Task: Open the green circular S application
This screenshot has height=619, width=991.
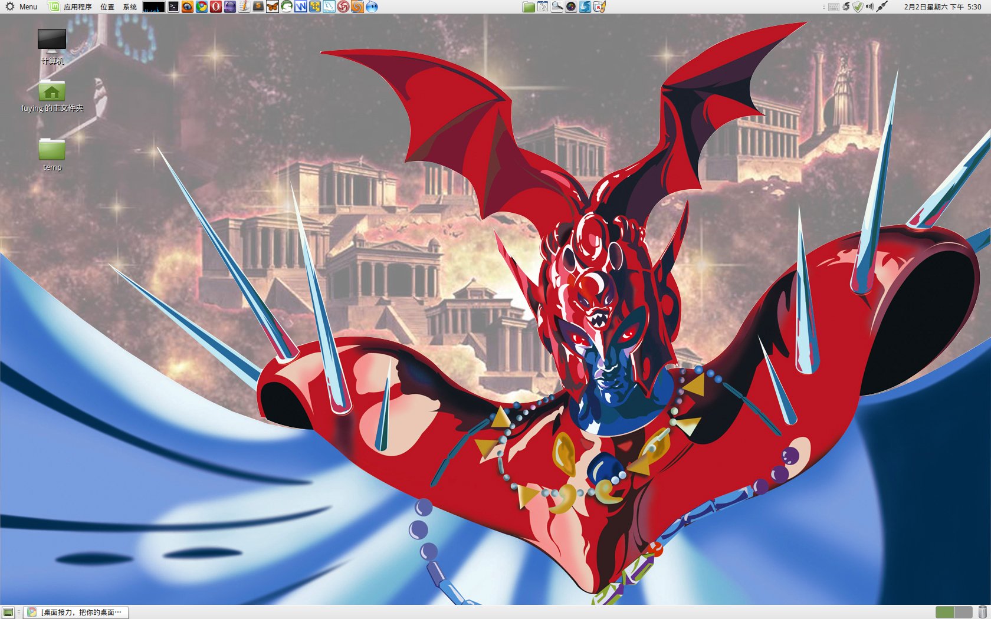Action: pyautogui.click(x=287, y=6)
